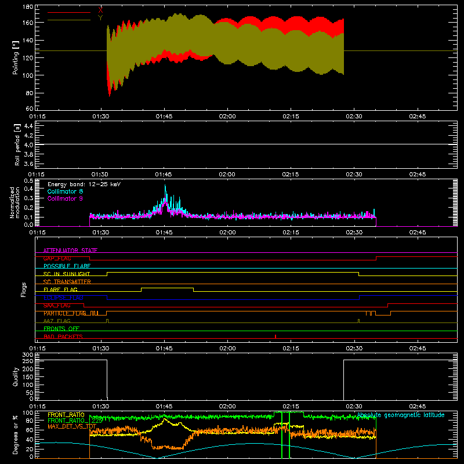Click the 'Pointing' vertical axis title
This screenshot has height=464, width=464.
(x=16, y=57)
